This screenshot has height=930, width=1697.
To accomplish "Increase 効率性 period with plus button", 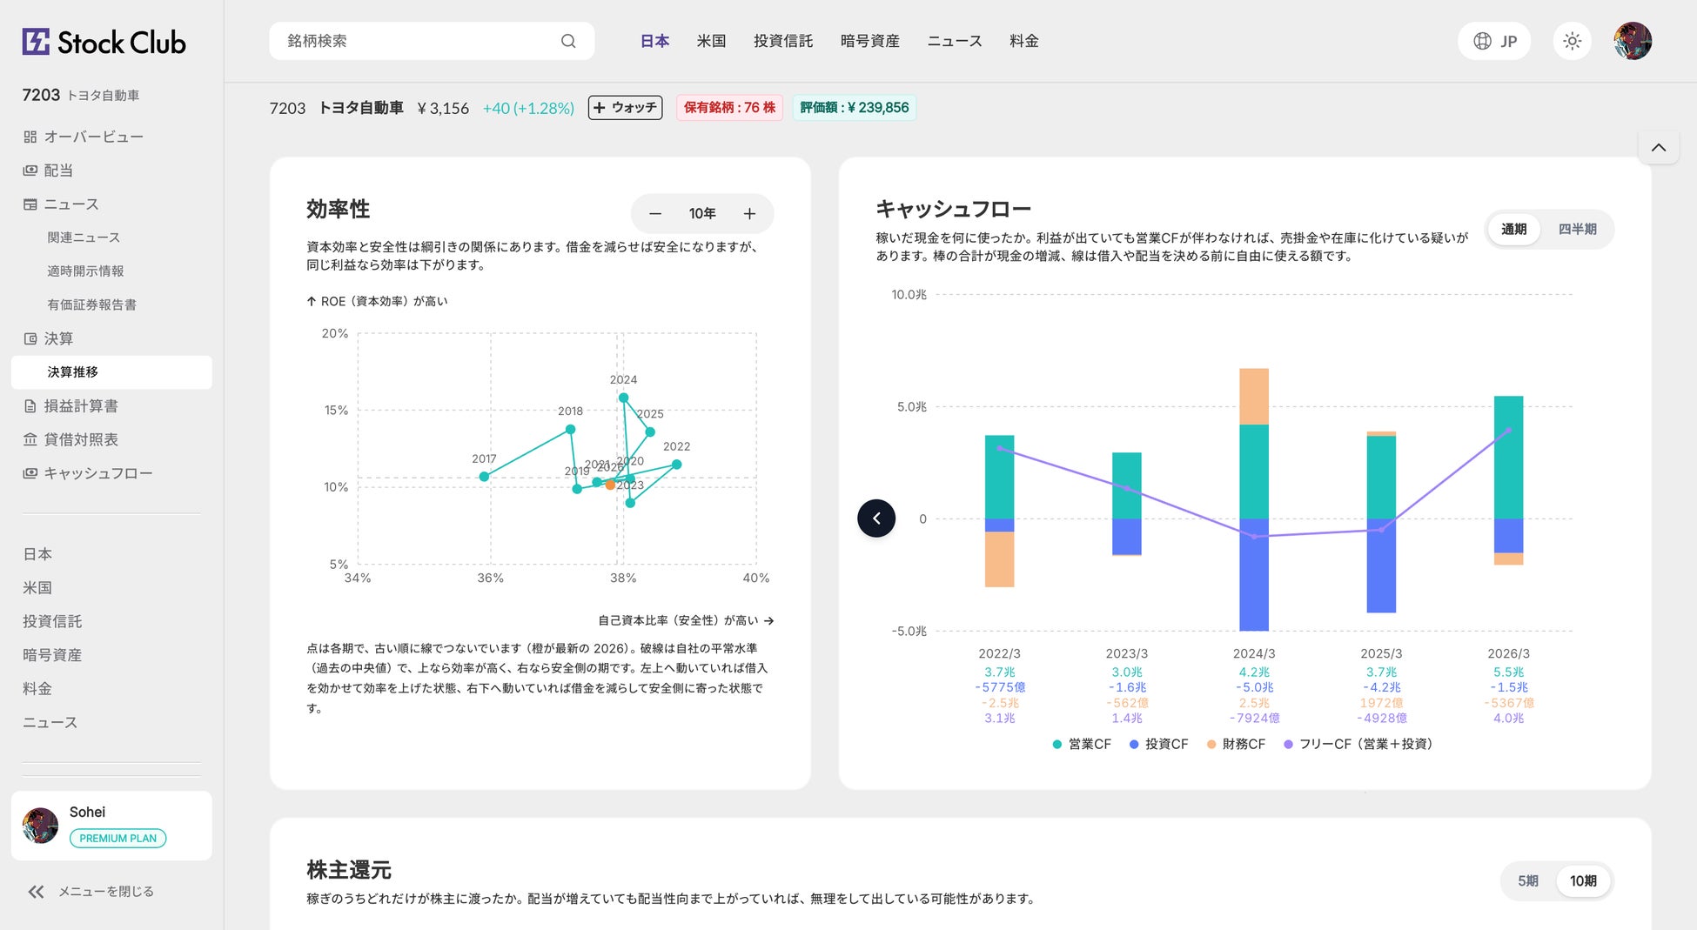I will (749, 214).
